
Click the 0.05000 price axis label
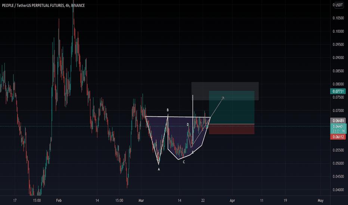click(338, 163)
